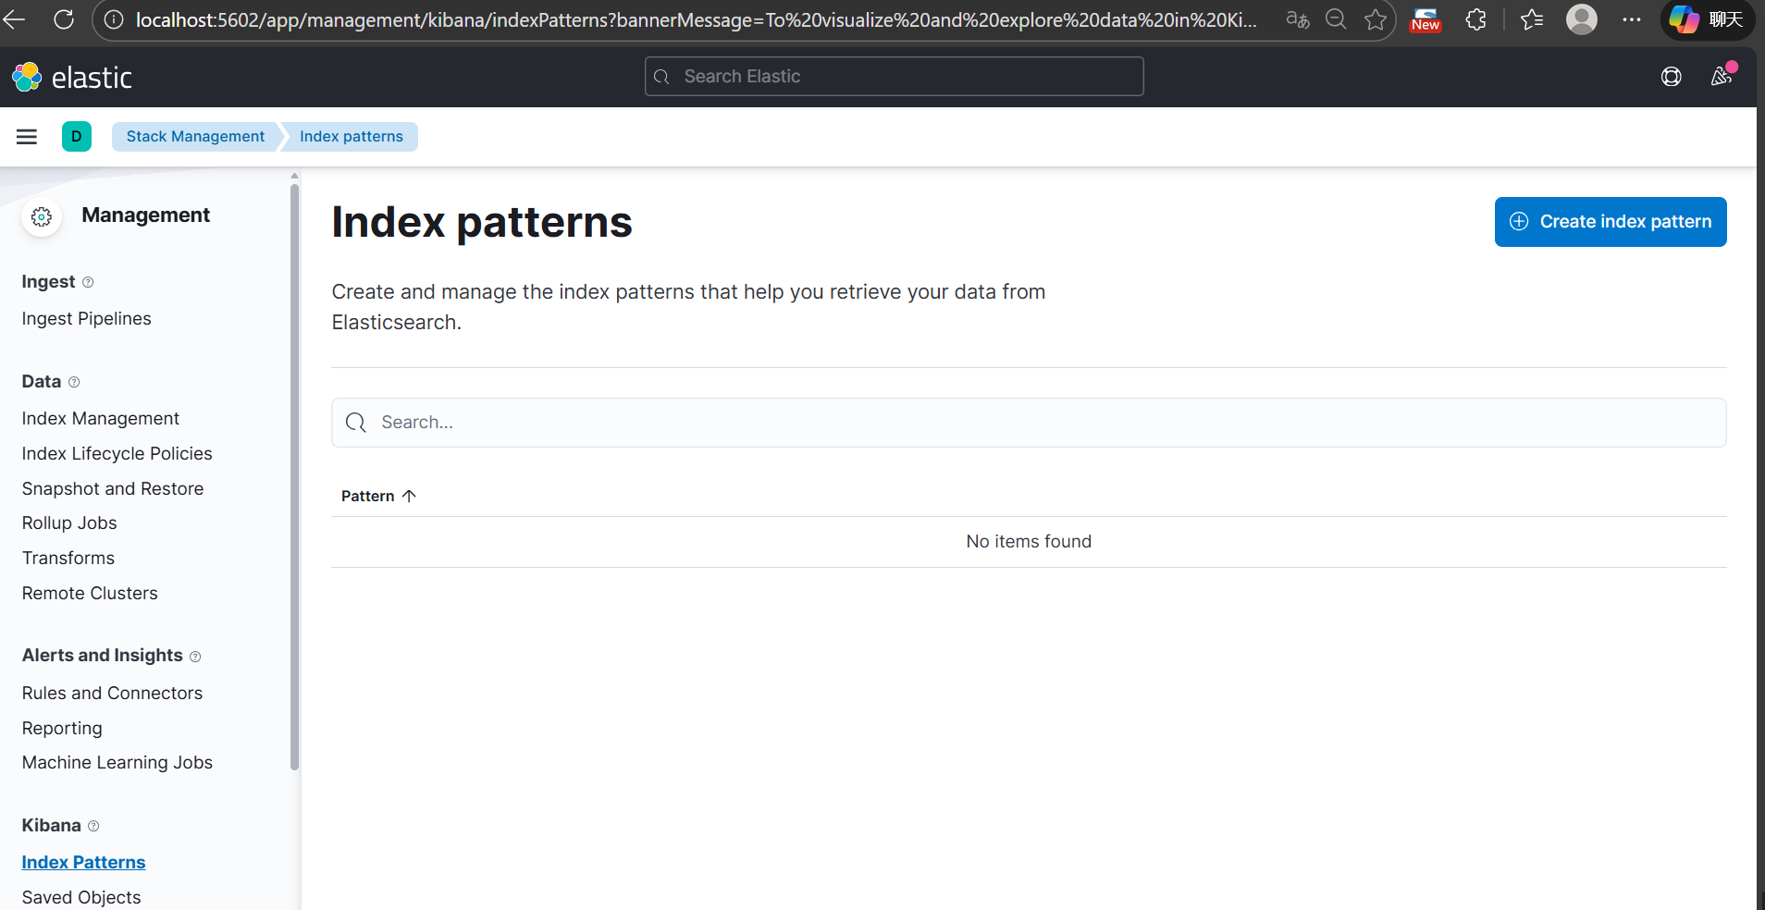This screenshot has width=1765, height=910.
Task: Click the green D space avatar
Action: [x=77, y=136]
